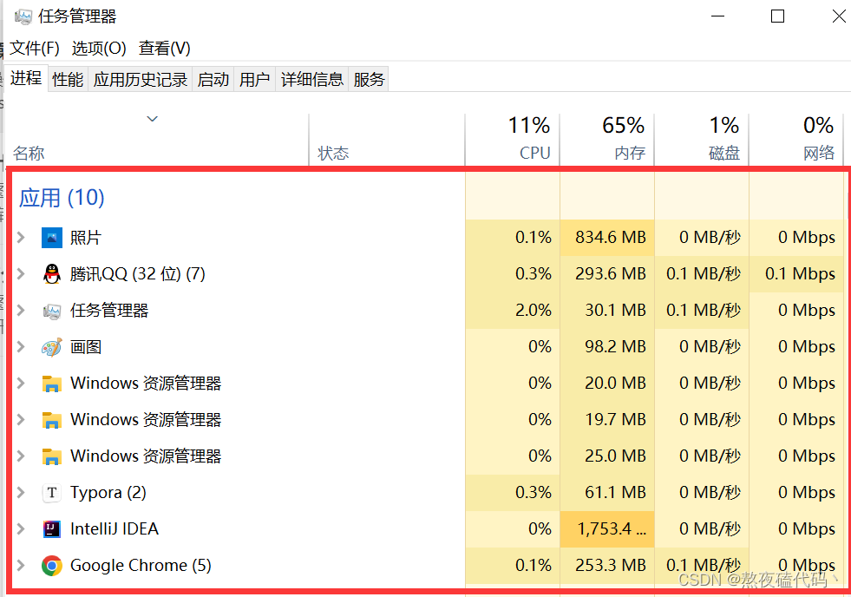This screenshot has width=851, height=597.
Task: Expand the 照片 process group
Action: coord(21,237)
